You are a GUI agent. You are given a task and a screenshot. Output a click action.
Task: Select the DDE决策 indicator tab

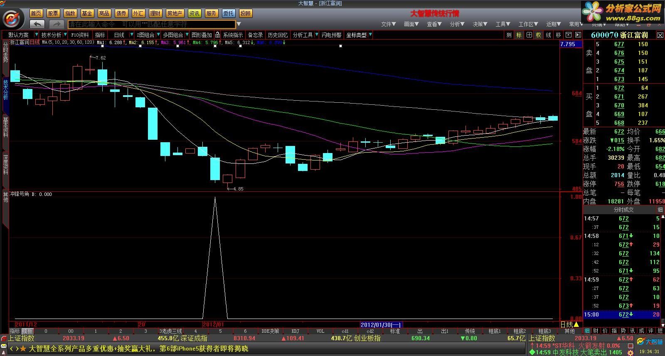pyautogui.click(x=270, y=331)
